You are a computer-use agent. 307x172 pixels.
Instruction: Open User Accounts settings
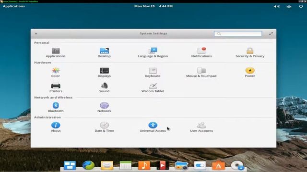tap(201, 128)
